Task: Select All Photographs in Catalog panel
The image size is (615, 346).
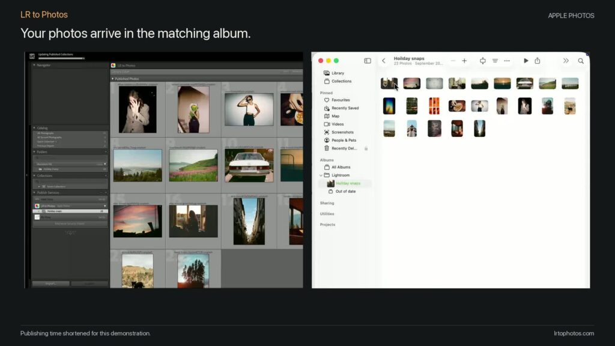Action: [70, 133]
